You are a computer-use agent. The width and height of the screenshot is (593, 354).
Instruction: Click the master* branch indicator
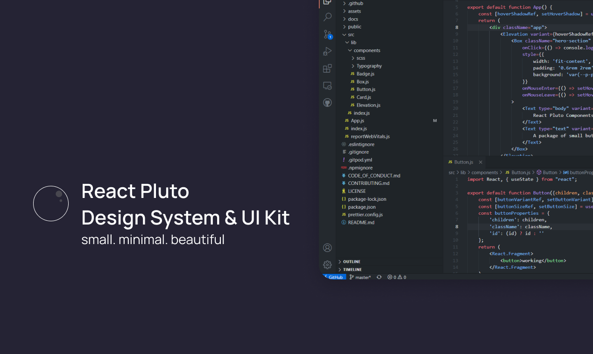click(360, 277)
